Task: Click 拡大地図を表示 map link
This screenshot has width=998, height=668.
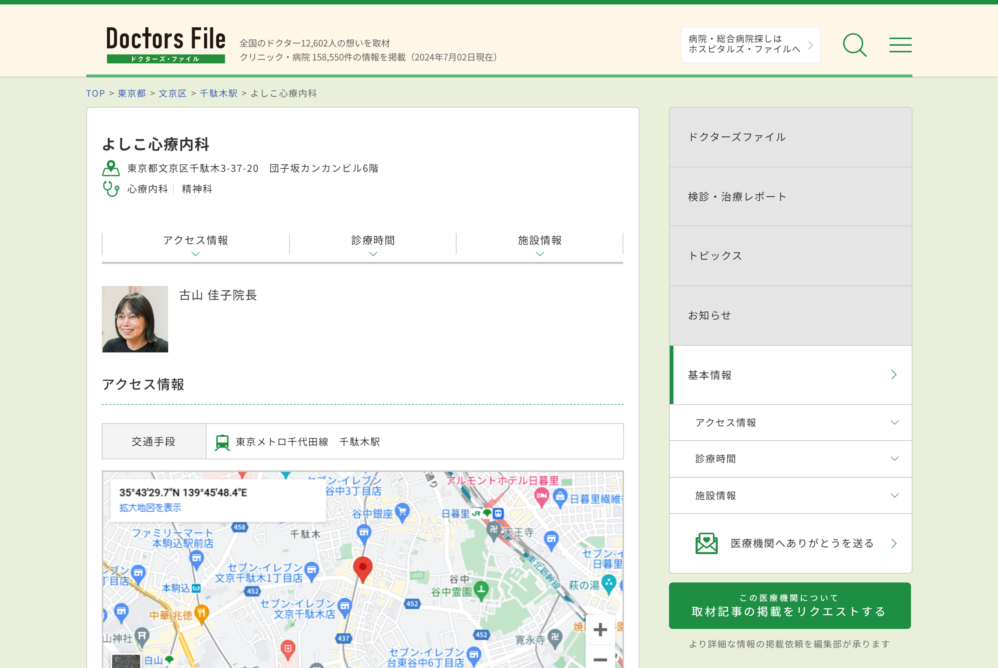Action: tap(150, 507)
